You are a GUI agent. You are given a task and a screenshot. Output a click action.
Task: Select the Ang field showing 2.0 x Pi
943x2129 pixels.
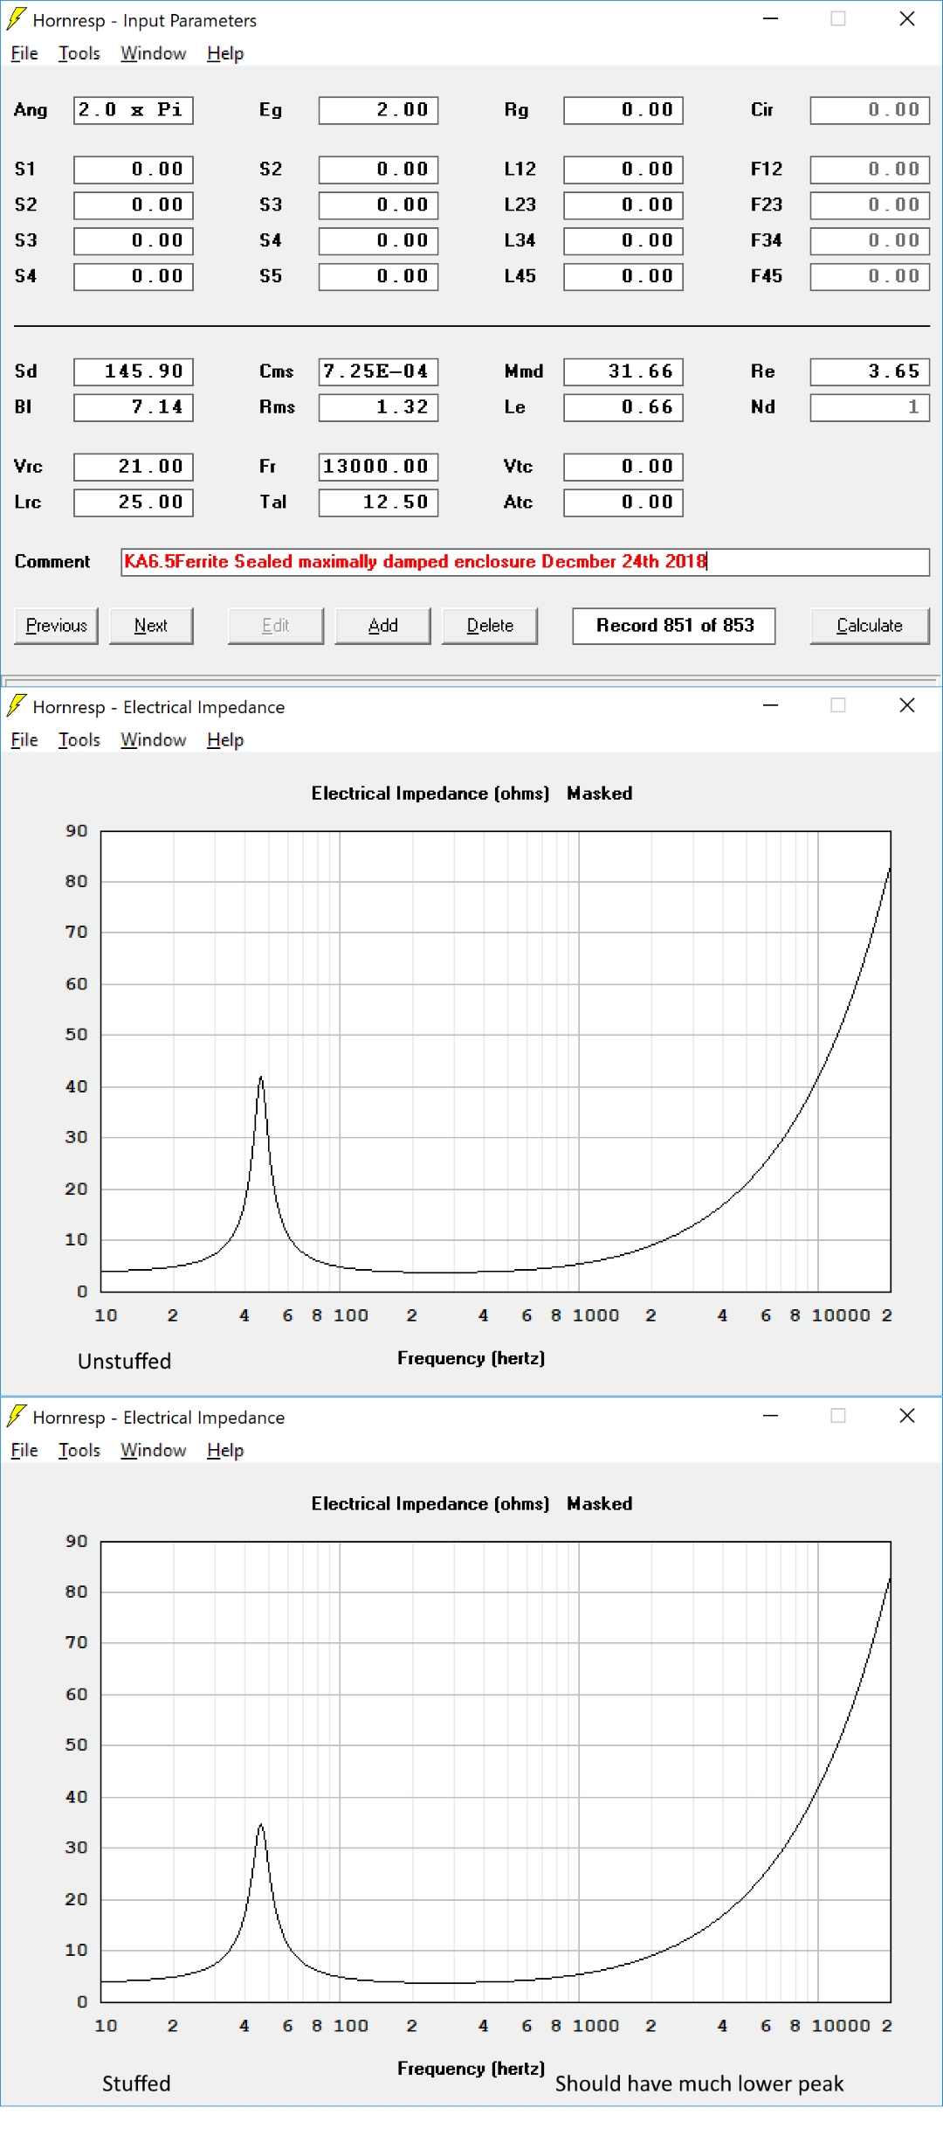[134, 110]
